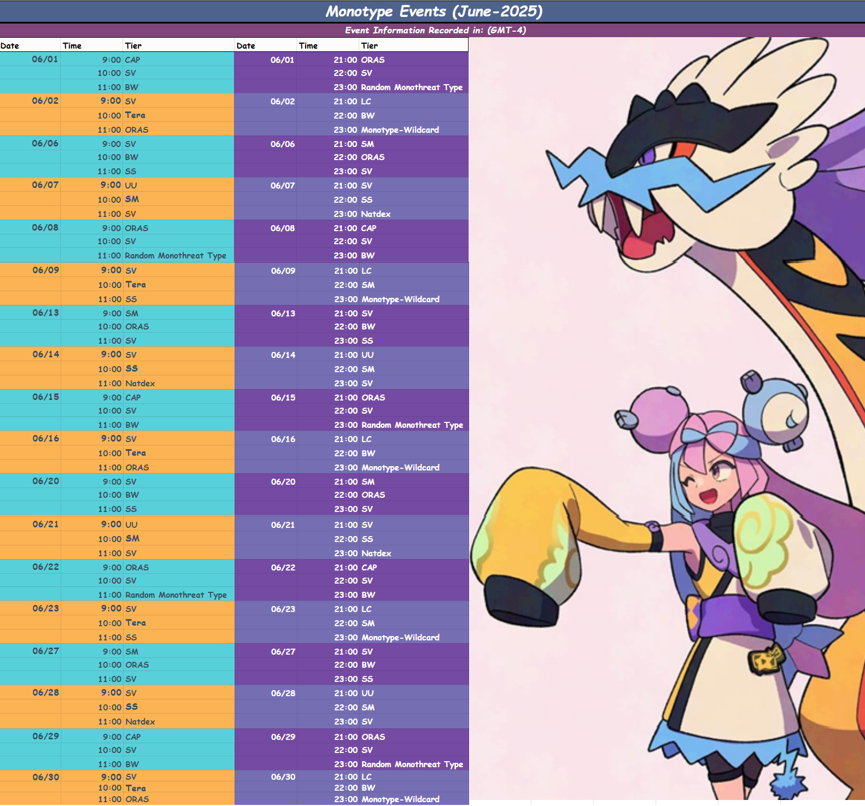Select the '06/27' date in the purple column
865x806 pixels.
(x=283, y=652)
